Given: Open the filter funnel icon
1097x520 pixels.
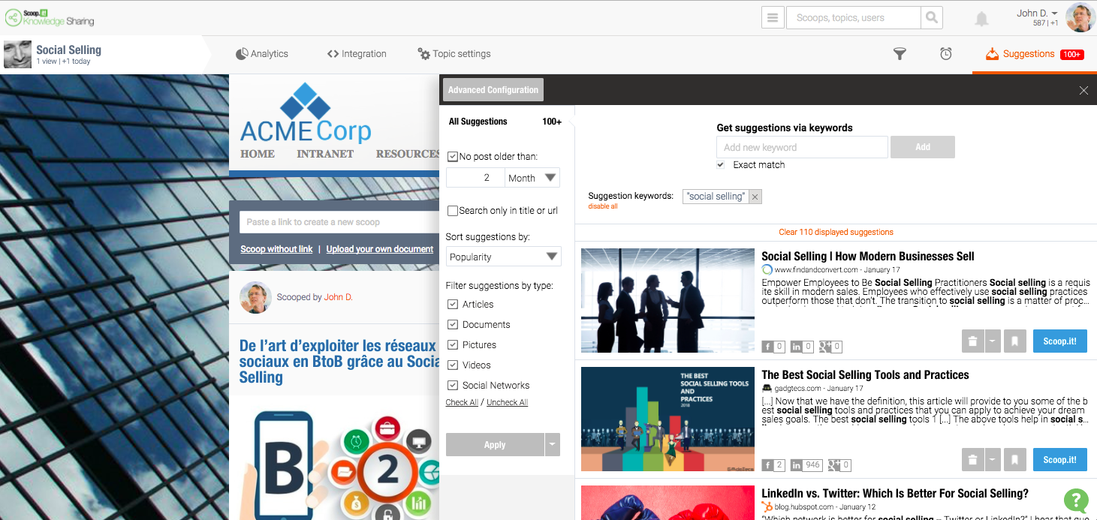Looking at the screenshot, I should [x=900, y=54].
